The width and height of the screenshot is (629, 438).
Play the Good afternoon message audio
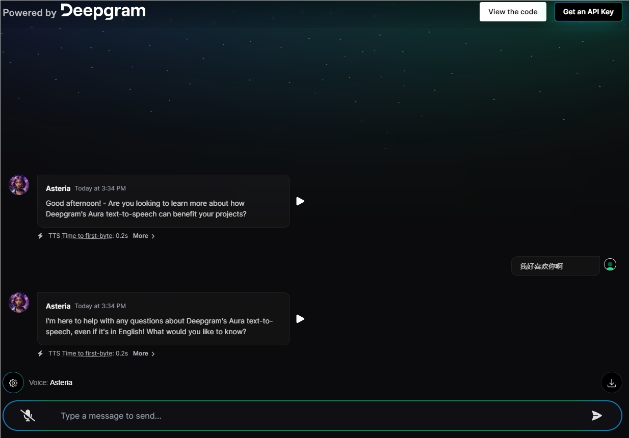click(x=300, y=201)
